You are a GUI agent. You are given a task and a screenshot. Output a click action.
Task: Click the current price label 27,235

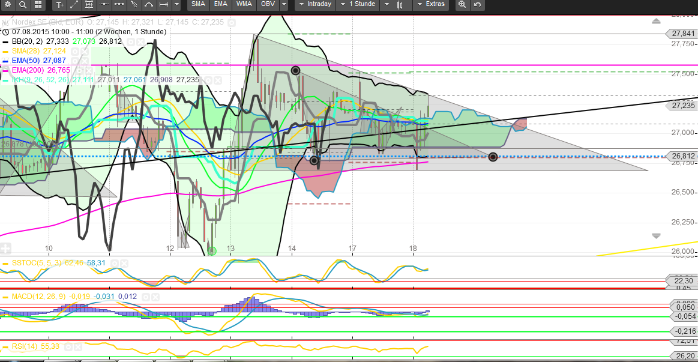tap(682, 106)
